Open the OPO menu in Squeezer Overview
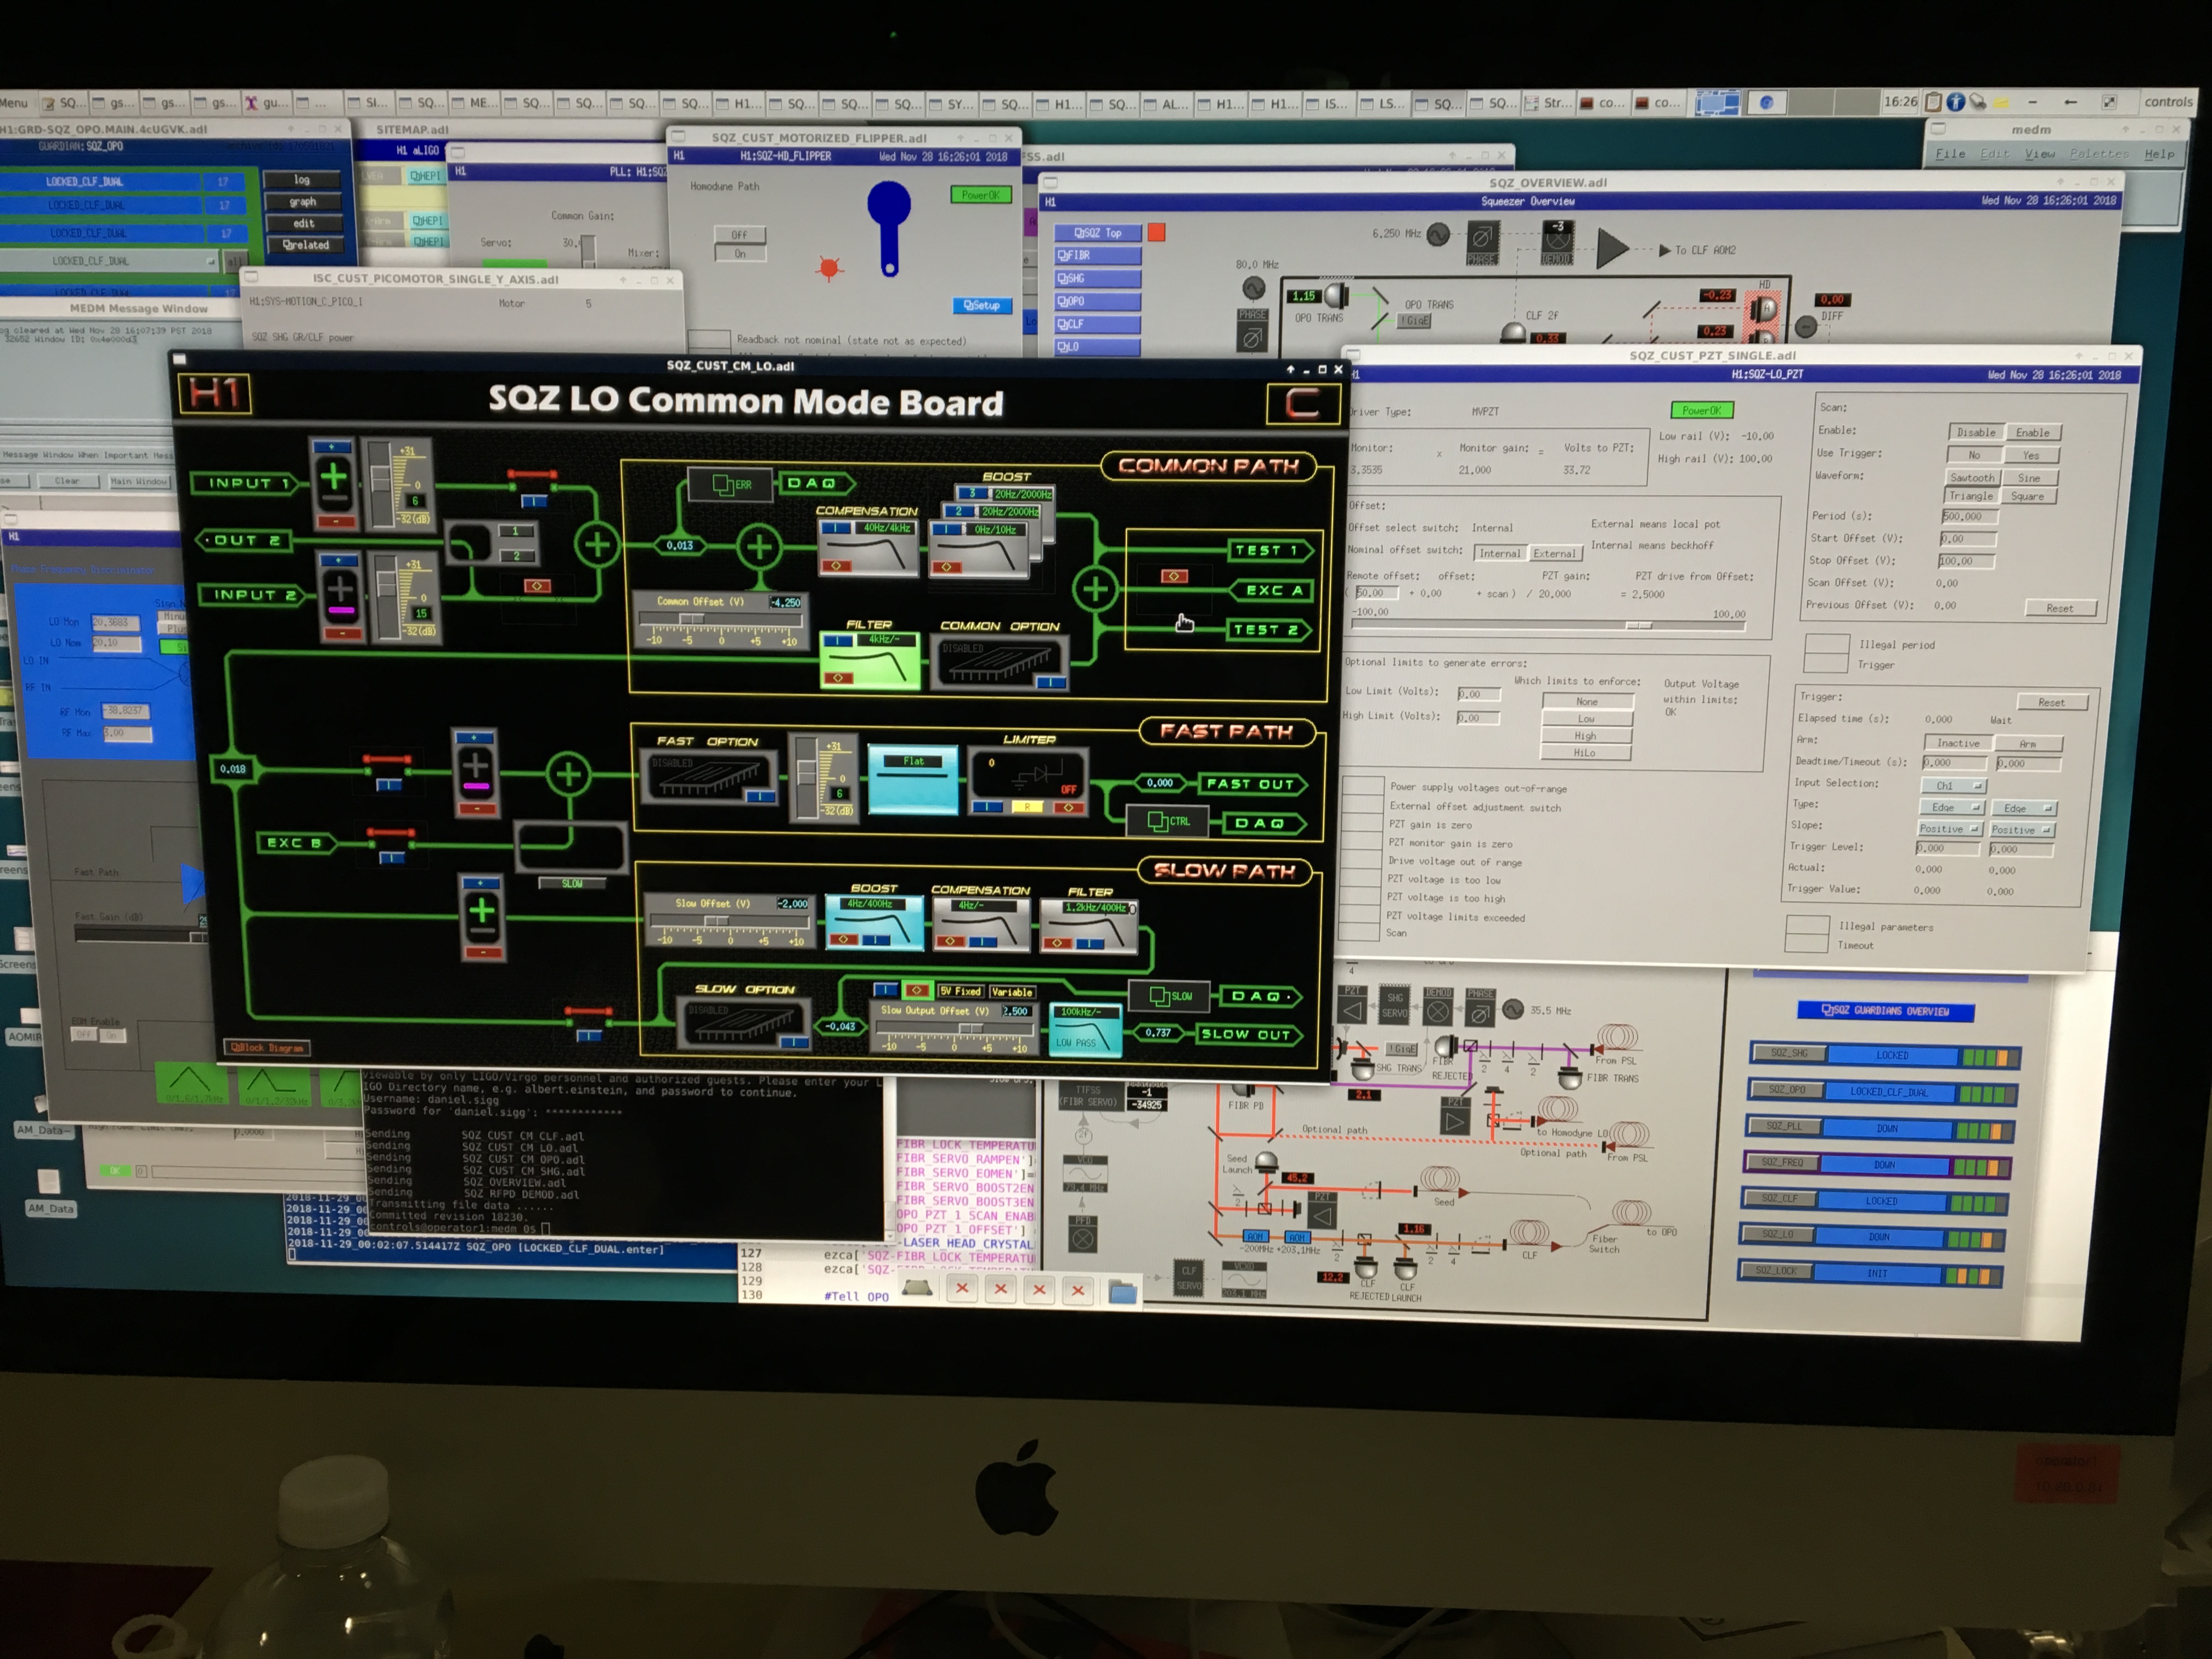The image size is (2212, 1659). (1097, 301)
